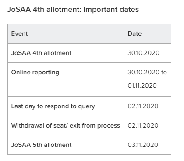The width and height of the screenshot is (184, 161).
Task: Click the 'JoSAA 4th allotment: Important dates' heading
Action: coord(73,10)
